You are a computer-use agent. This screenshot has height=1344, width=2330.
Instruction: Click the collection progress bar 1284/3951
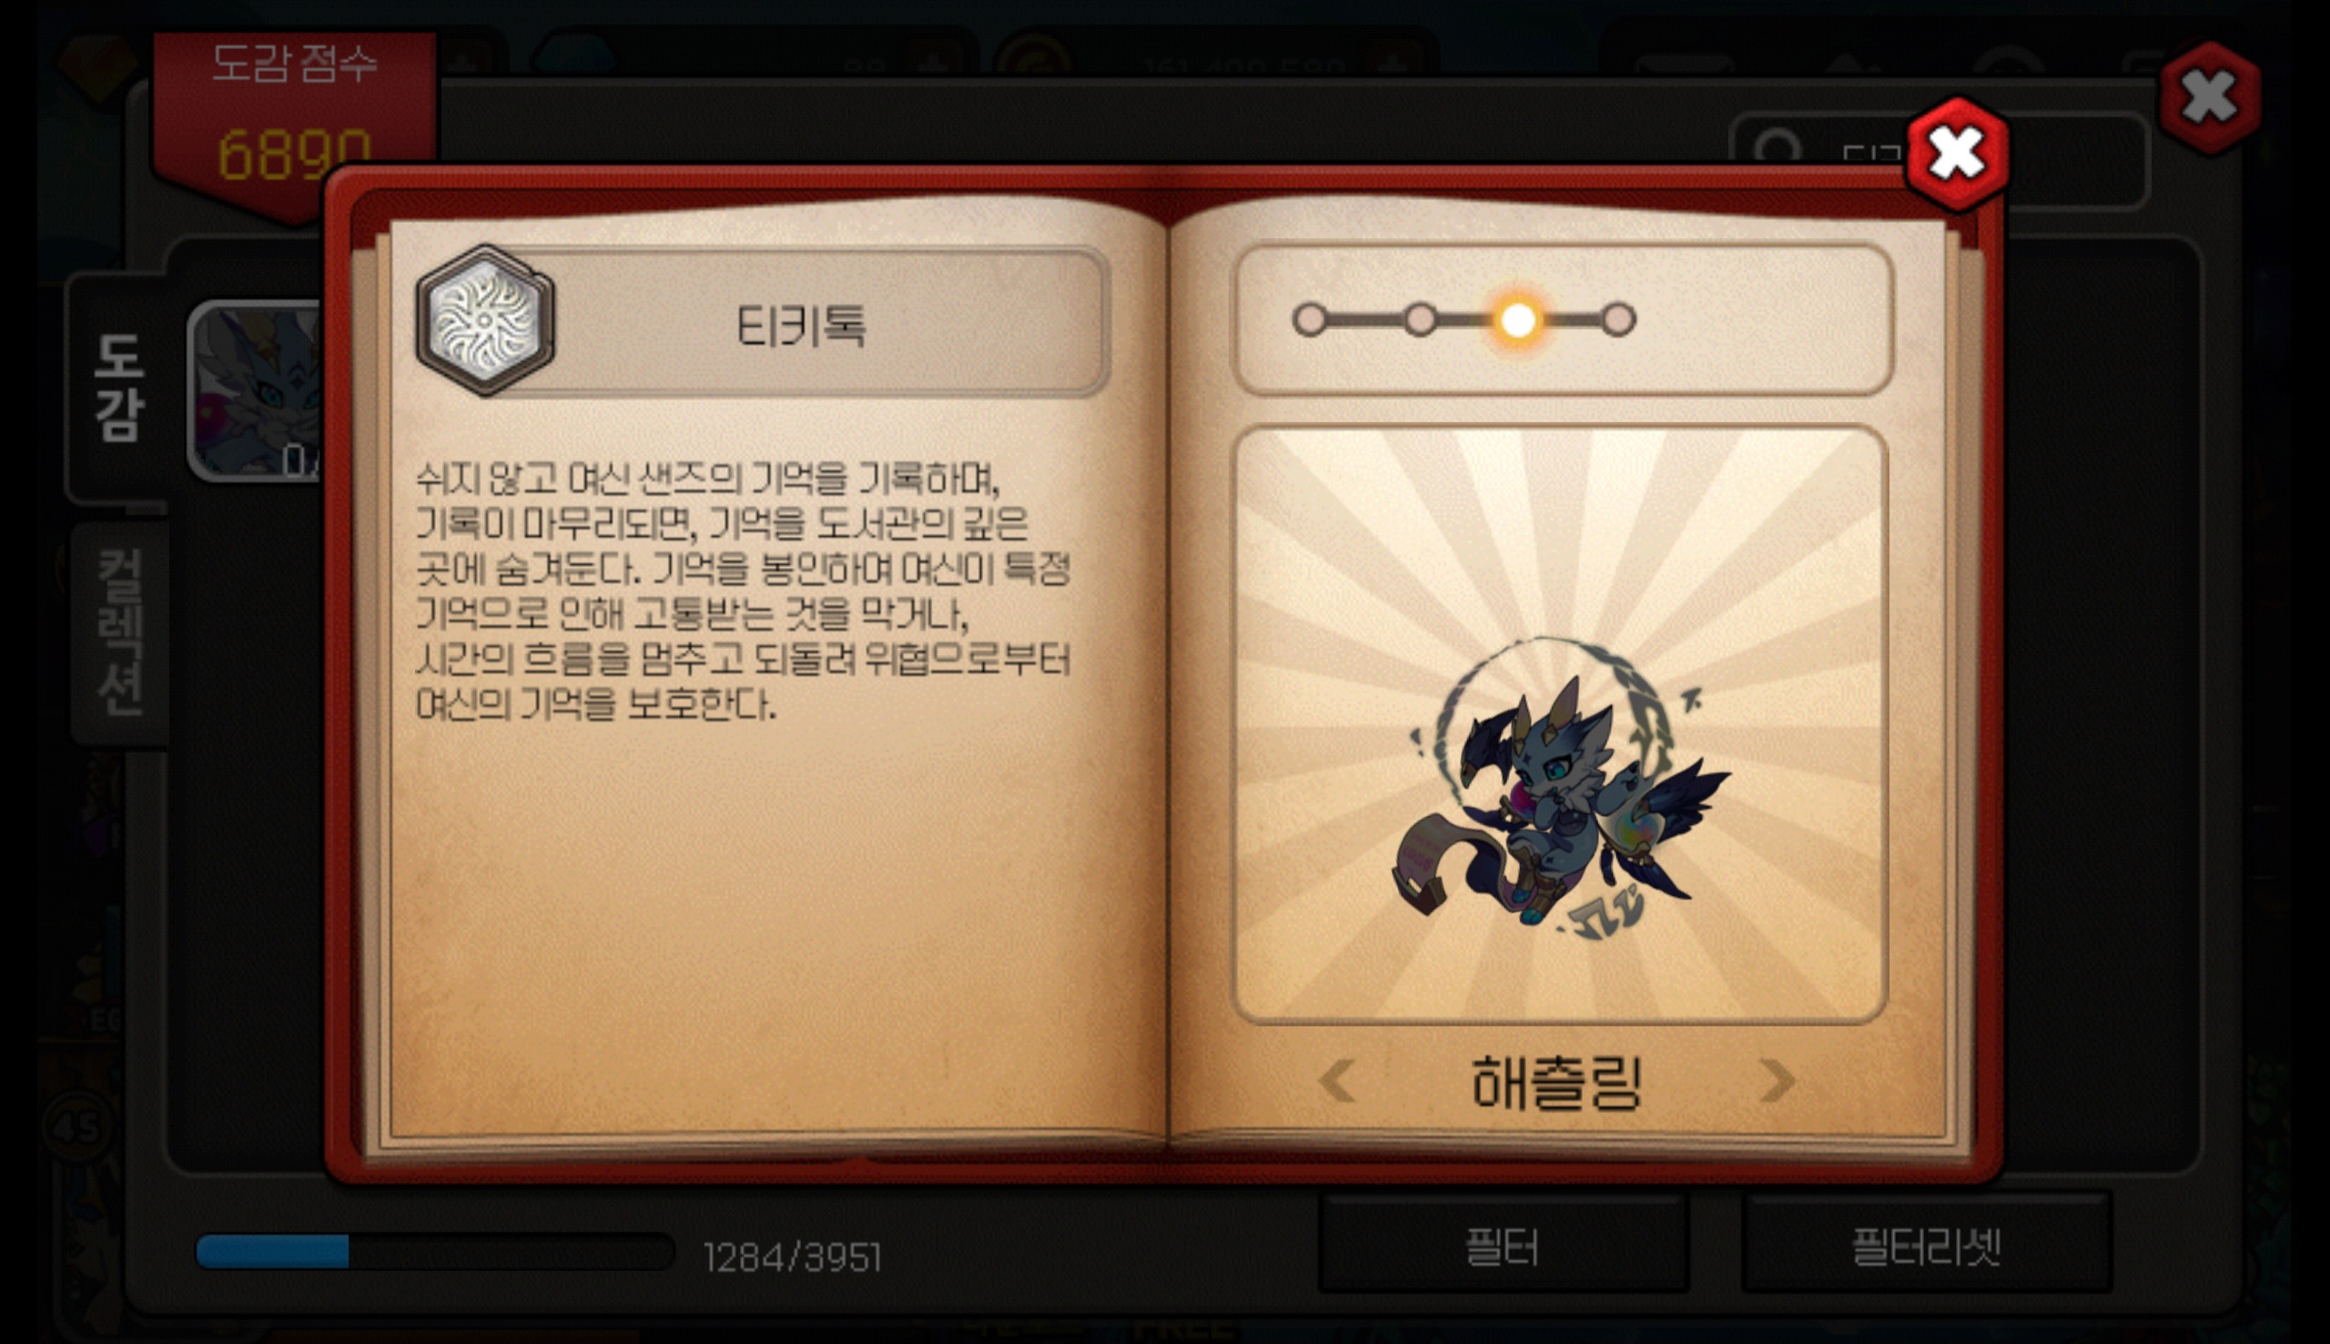(435, 1253)
